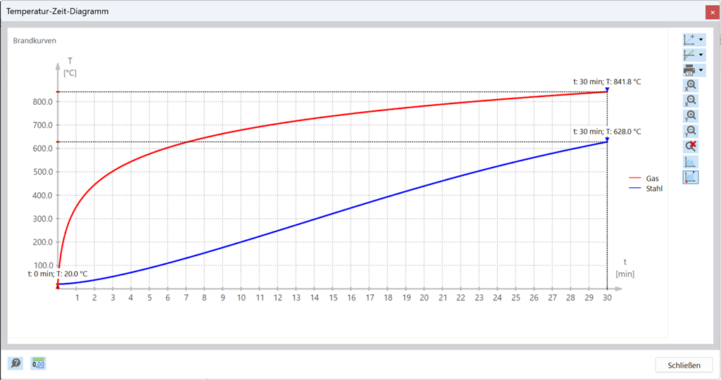Open the add-diagram dropdown arrow
Screen dimensions: 721x380
click(701, 40)
